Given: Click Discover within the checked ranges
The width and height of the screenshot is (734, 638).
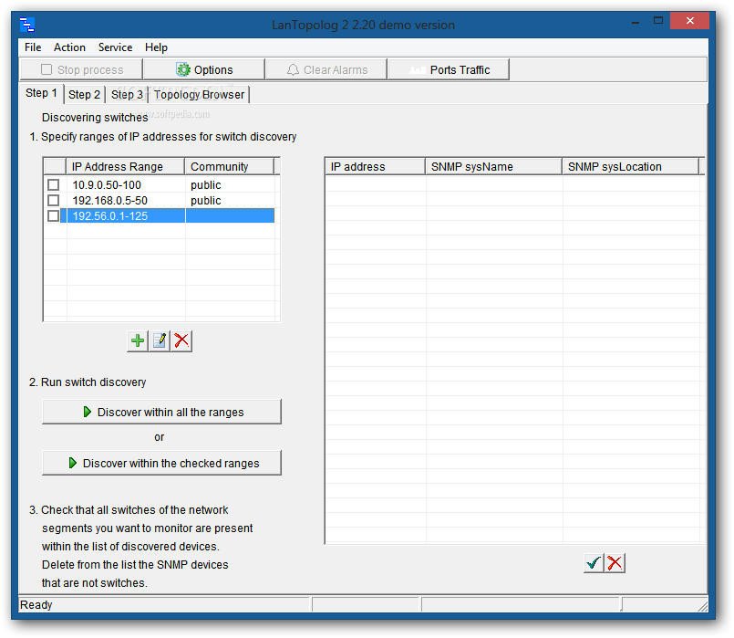Looking at the screenshot, I should tap(161, 463).
